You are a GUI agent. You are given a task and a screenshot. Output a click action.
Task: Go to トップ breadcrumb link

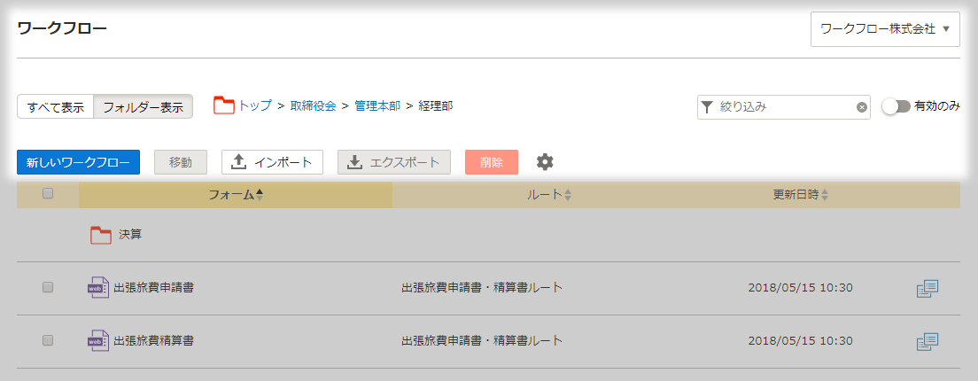(255, 105)
